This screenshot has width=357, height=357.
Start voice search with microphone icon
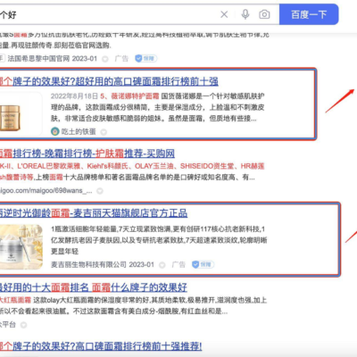(x=245, y=14)
